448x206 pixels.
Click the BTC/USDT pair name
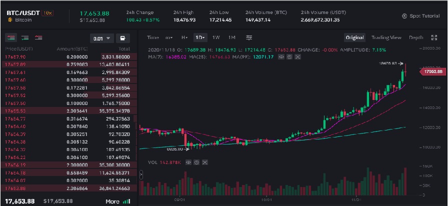(x=23, y=13)
